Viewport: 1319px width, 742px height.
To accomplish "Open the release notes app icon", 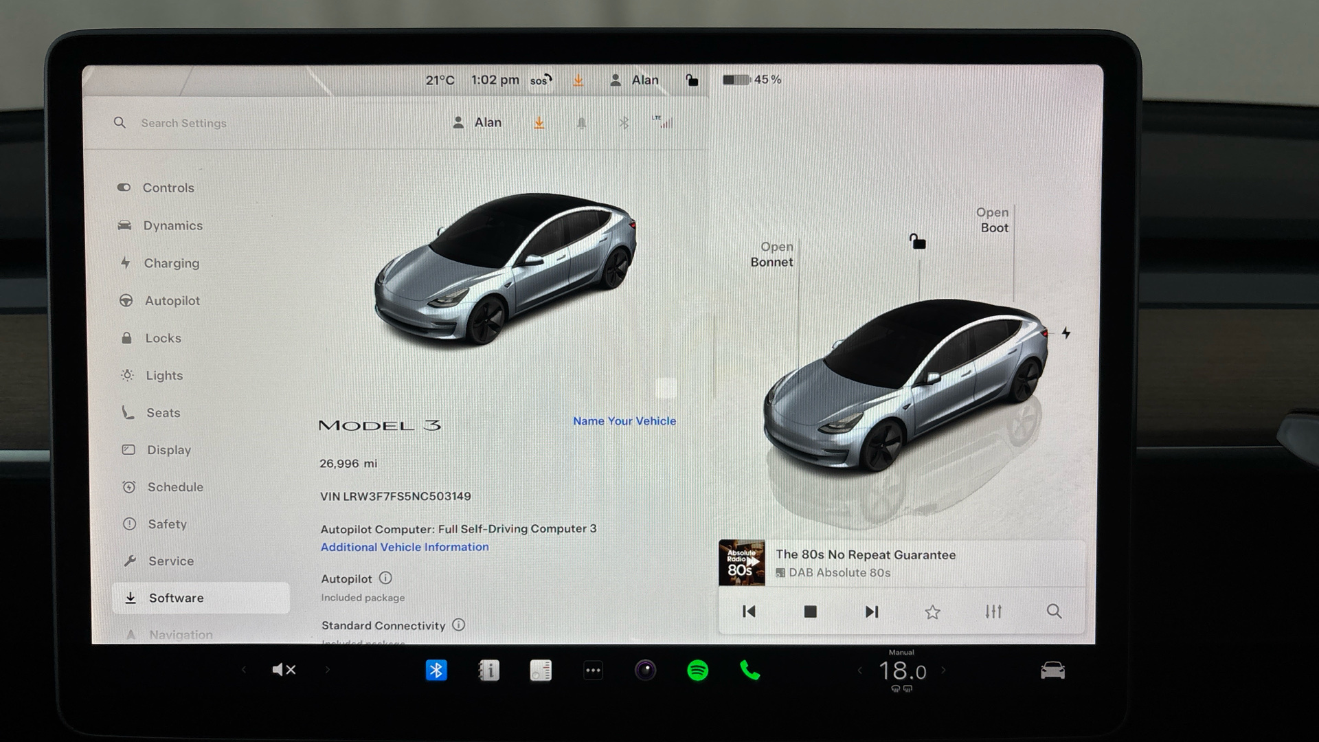I will 541,670.
